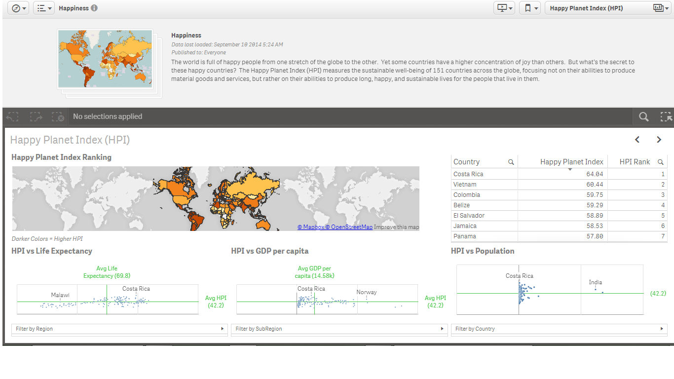
Task: Select Panama in the country table
Action: tap(465, 236)
